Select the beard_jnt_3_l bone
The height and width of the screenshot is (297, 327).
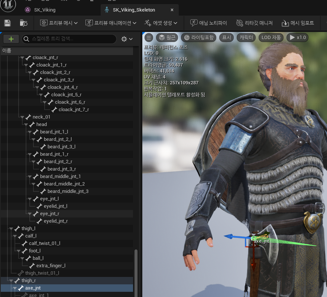[61, 146]
